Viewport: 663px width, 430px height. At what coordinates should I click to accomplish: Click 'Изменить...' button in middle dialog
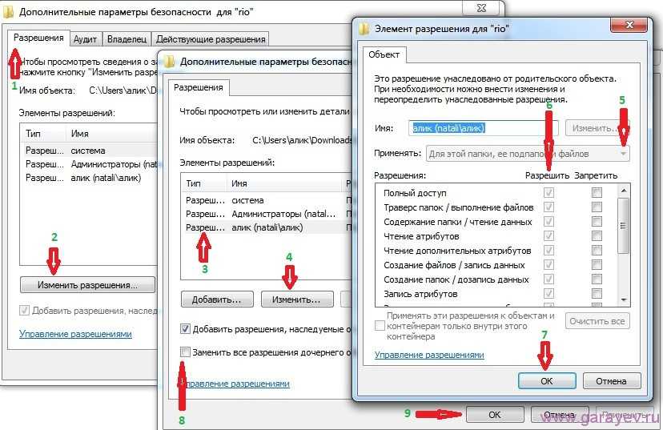296,299
